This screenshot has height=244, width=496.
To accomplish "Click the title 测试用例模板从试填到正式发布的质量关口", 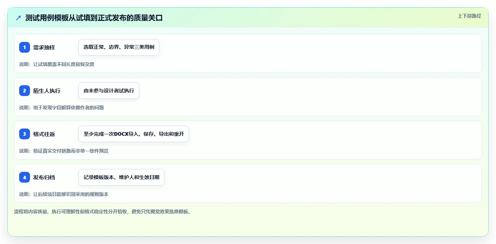I will 94,18.
